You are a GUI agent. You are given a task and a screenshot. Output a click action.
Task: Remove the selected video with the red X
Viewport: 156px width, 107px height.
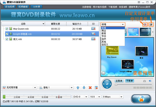click(90, 88)
